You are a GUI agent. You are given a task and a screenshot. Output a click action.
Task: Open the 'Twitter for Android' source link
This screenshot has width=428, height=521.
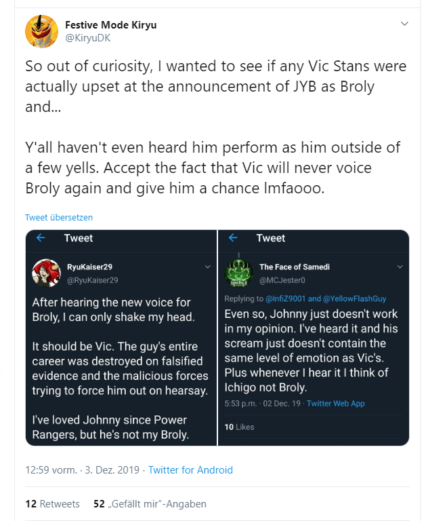[x=190, y=470]
